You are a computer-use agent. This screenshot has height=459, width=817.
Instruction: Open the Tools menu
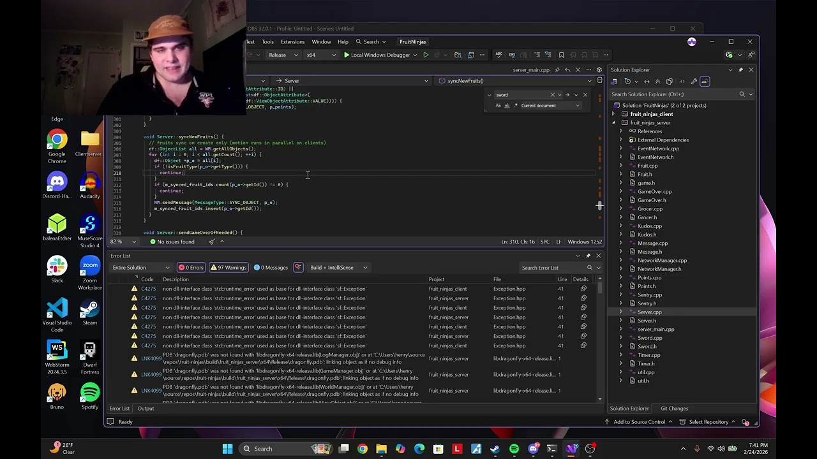pos(267,42)
